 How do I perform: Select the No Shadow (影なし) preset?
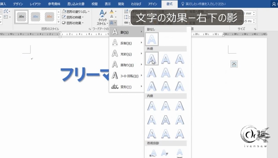(x=152, y=39)
